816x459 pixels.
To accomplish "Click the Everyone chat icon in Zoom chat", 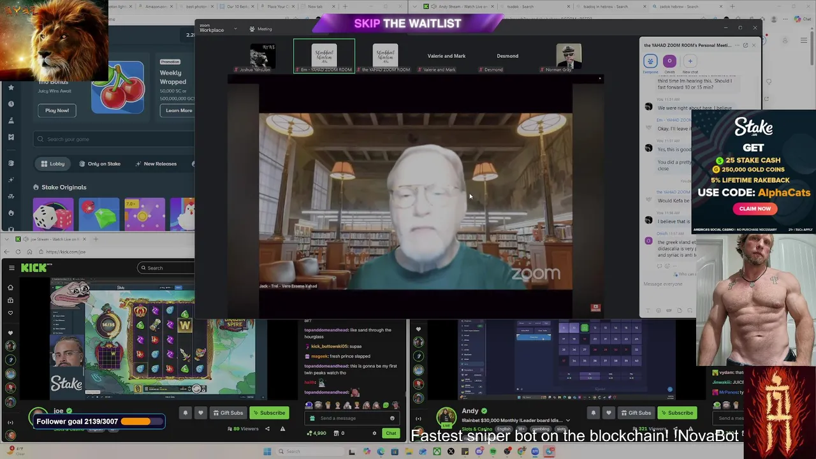I will (650, 61).
